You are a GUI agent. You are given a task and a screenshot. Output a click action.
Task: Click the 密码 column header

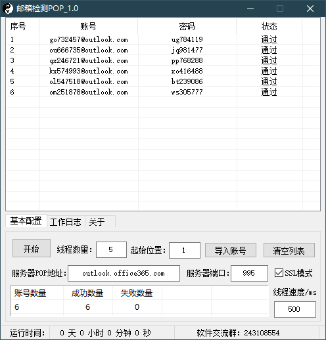click(187, 26)
